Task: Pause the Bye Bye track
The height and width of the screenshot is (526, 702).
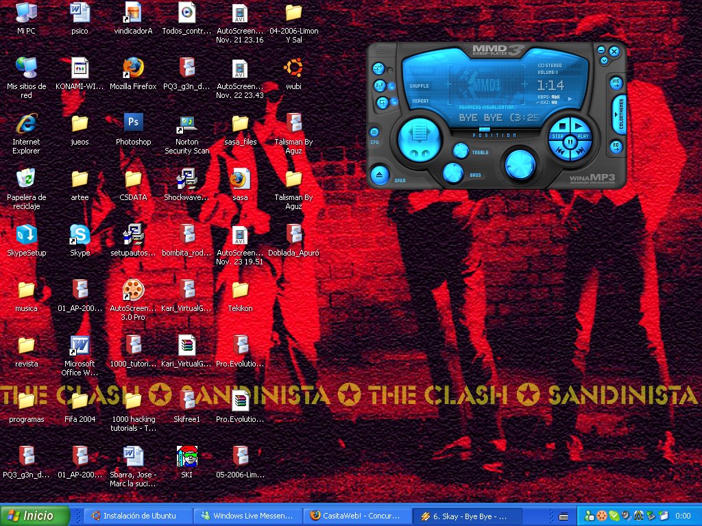Action: click(x=570, y=142)
